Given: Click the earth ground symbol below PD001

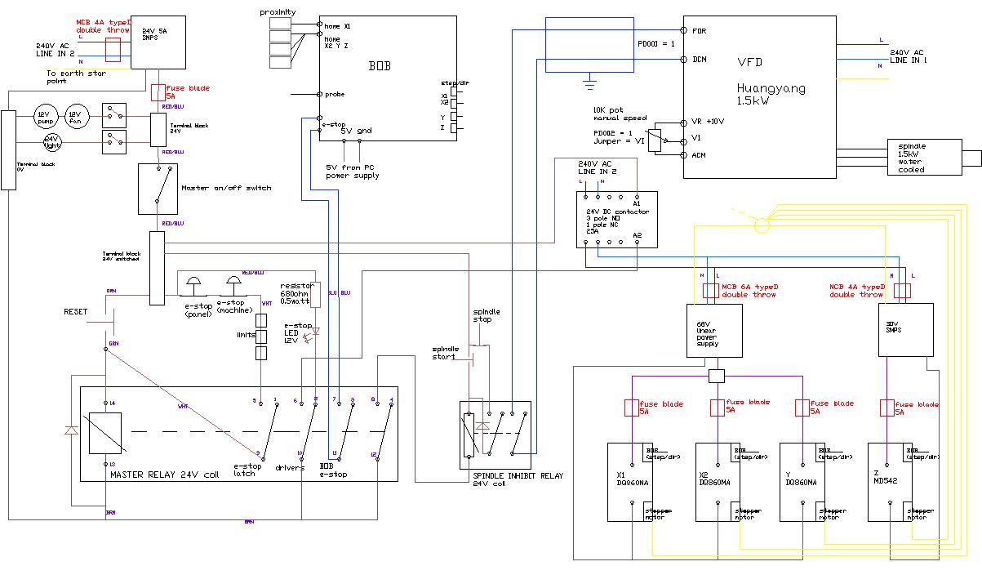Looking at the screenshot, I should pyautogui.click(x=589, y=79).
